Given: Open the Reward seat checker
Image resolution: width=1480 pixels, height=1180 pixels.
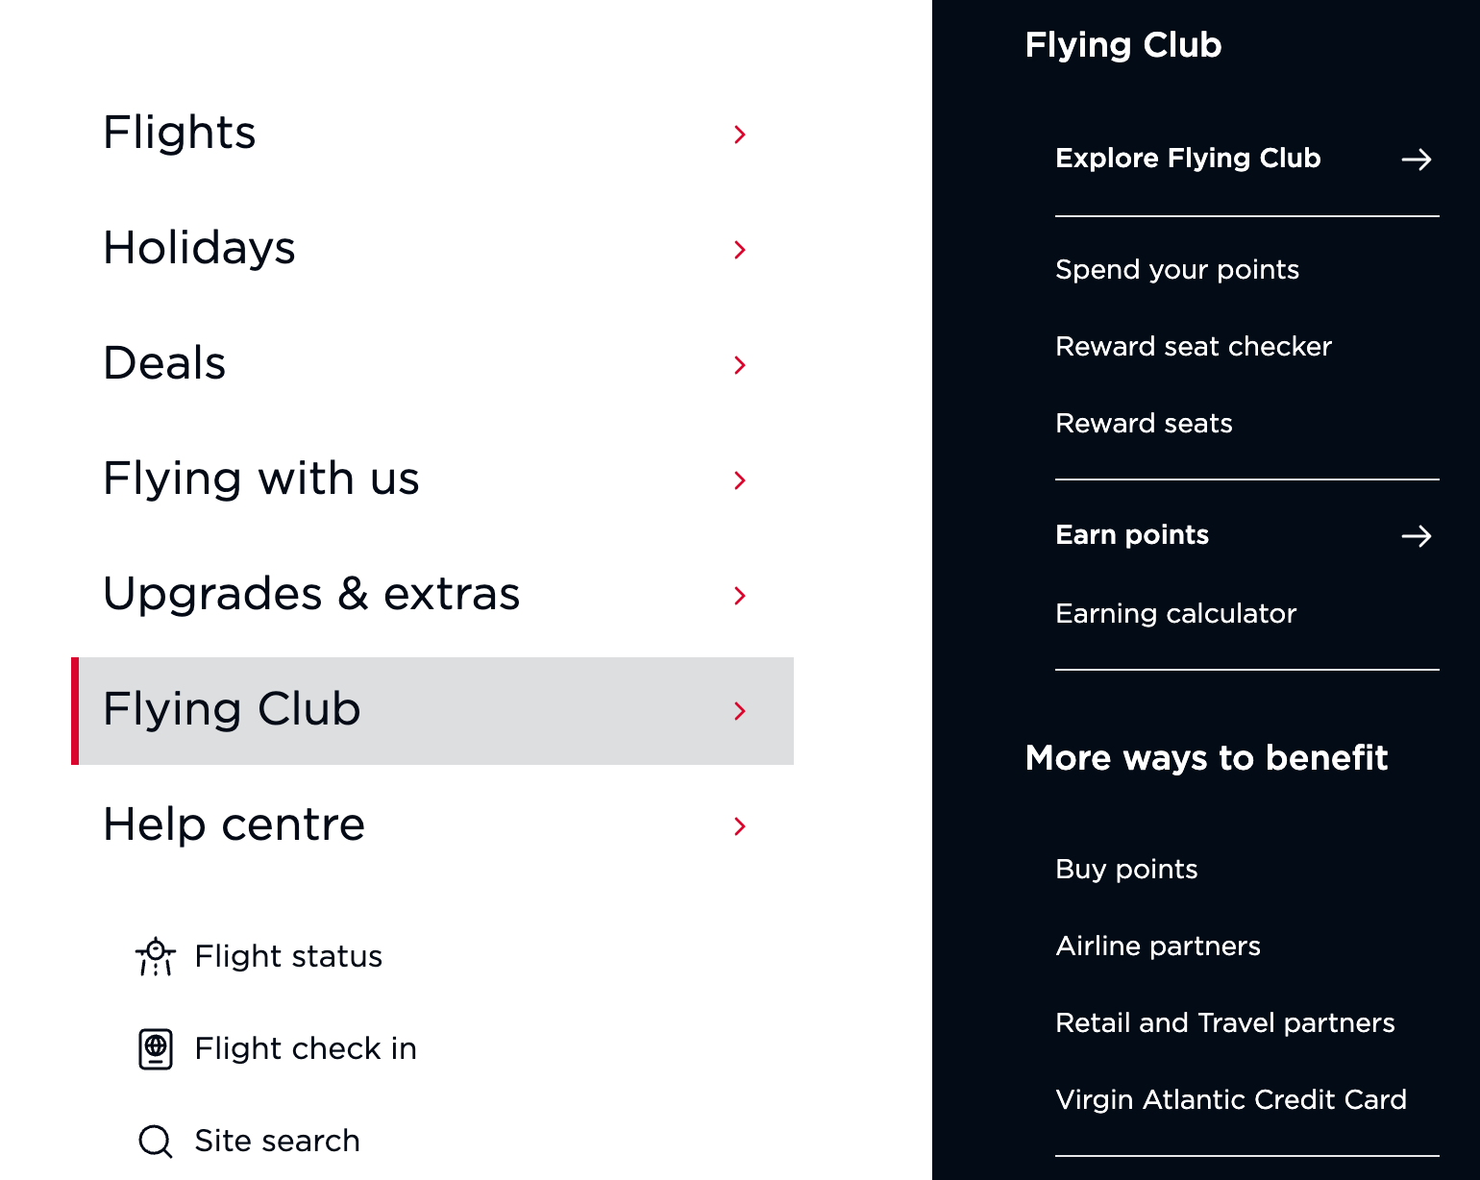Looking at the screenshot, I should coord(1194,347).
